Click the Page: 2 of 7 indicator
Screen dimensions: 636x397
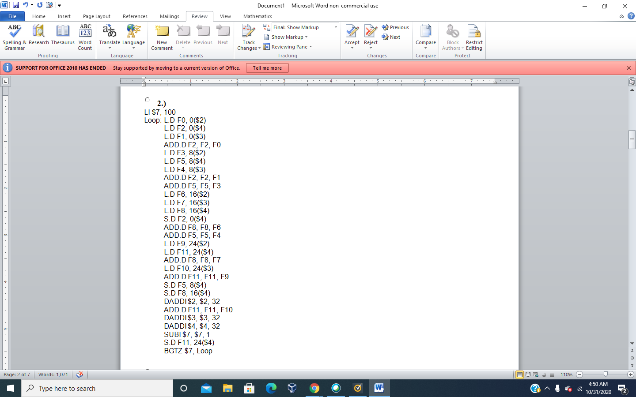[x=17, y=375]
